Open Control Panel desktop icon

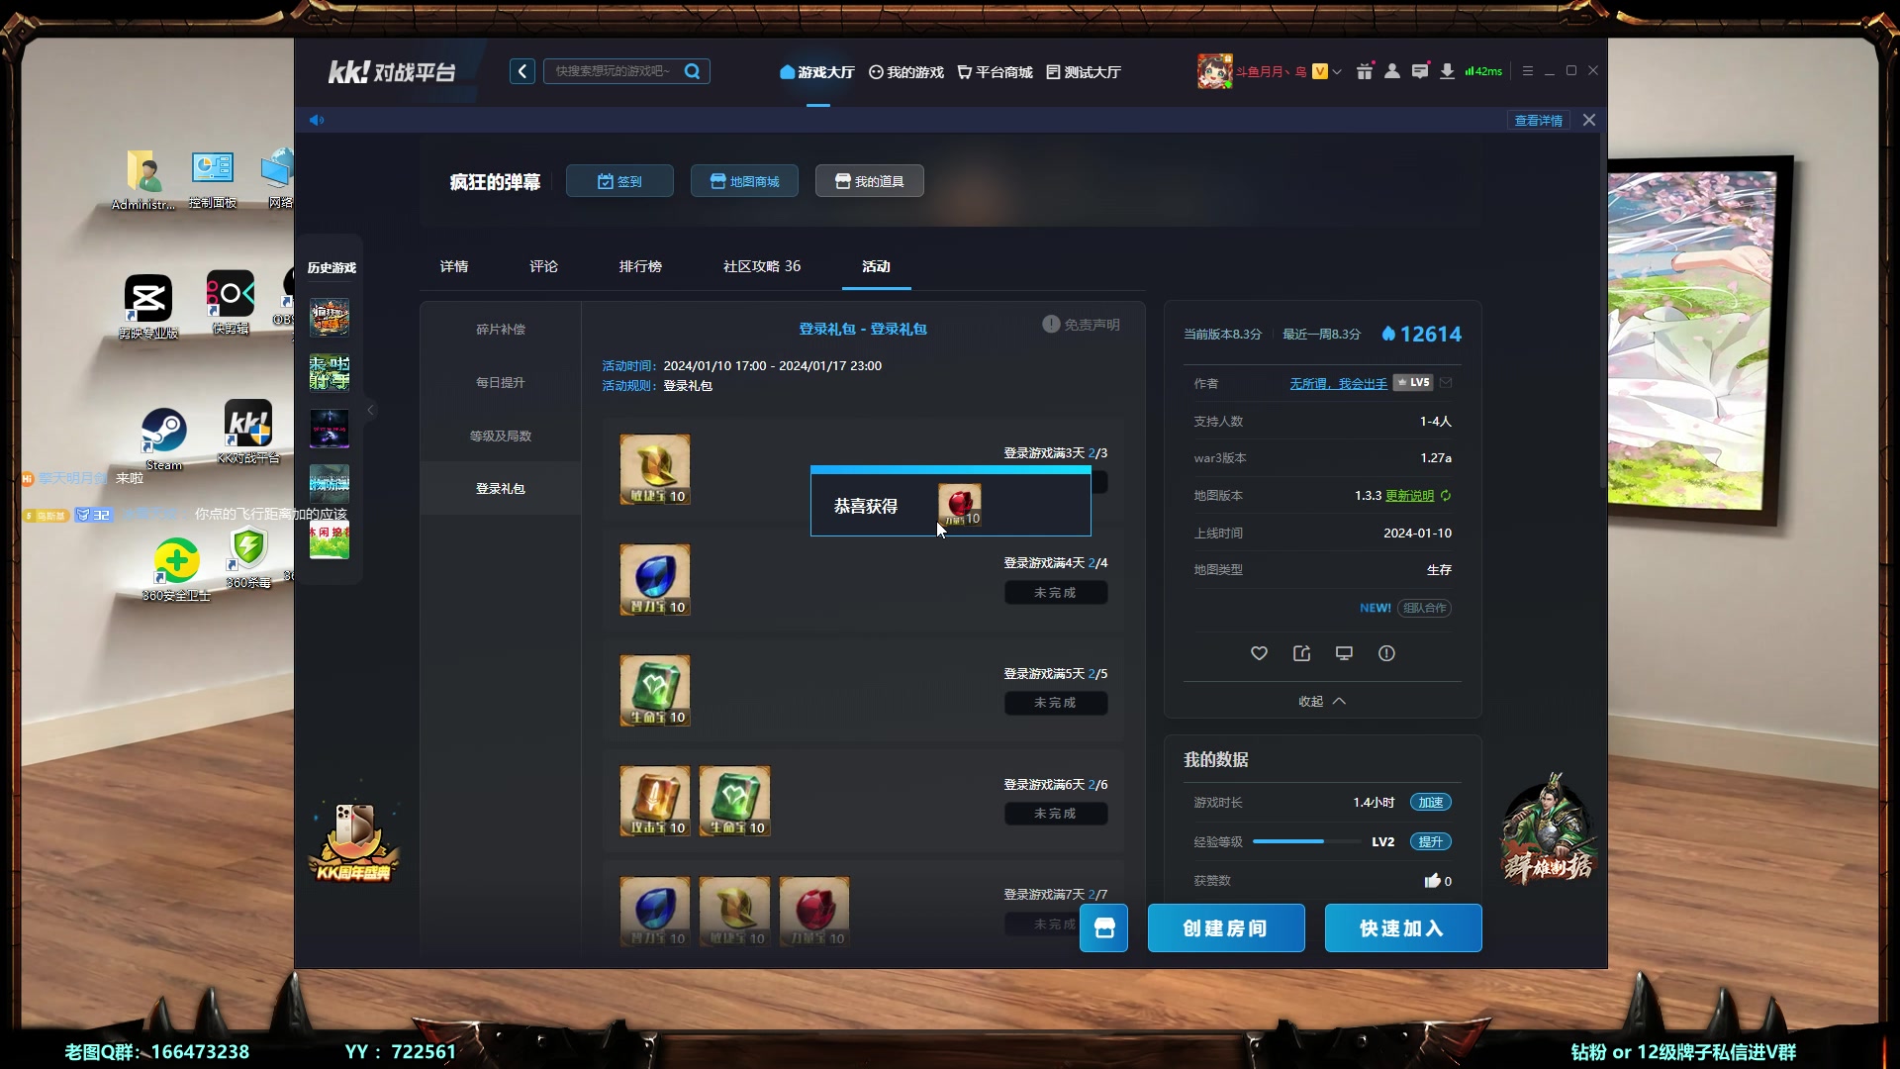tap(213, 180)
